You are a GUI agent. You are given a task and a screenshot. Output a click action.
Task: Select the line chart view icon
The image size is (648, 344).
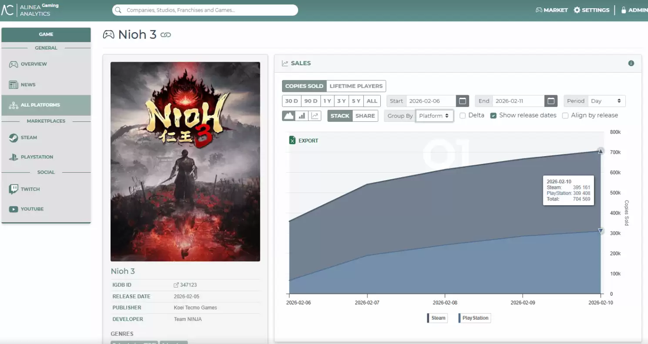coord(315,116)
